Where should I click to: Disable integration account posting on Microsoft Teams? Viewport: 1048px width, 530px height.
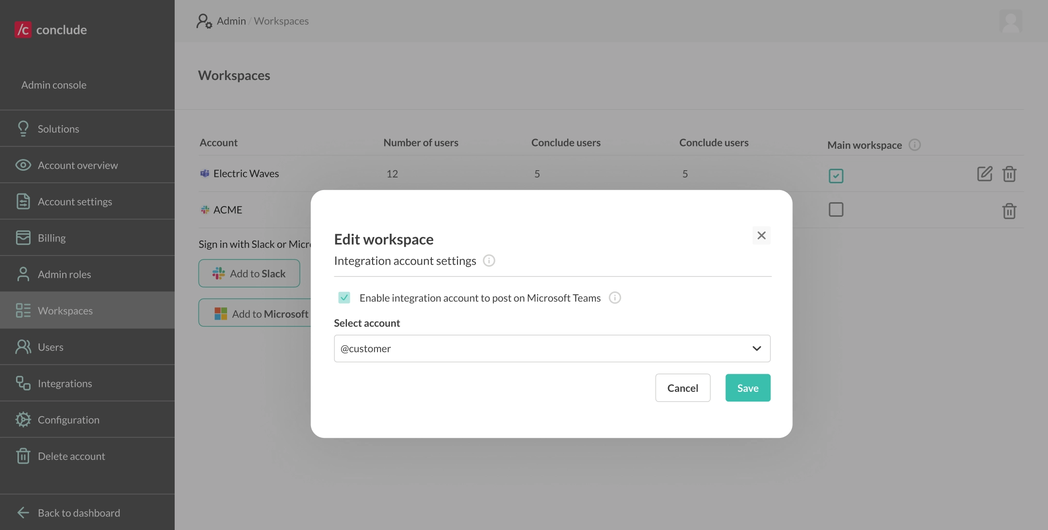(344, 297)
